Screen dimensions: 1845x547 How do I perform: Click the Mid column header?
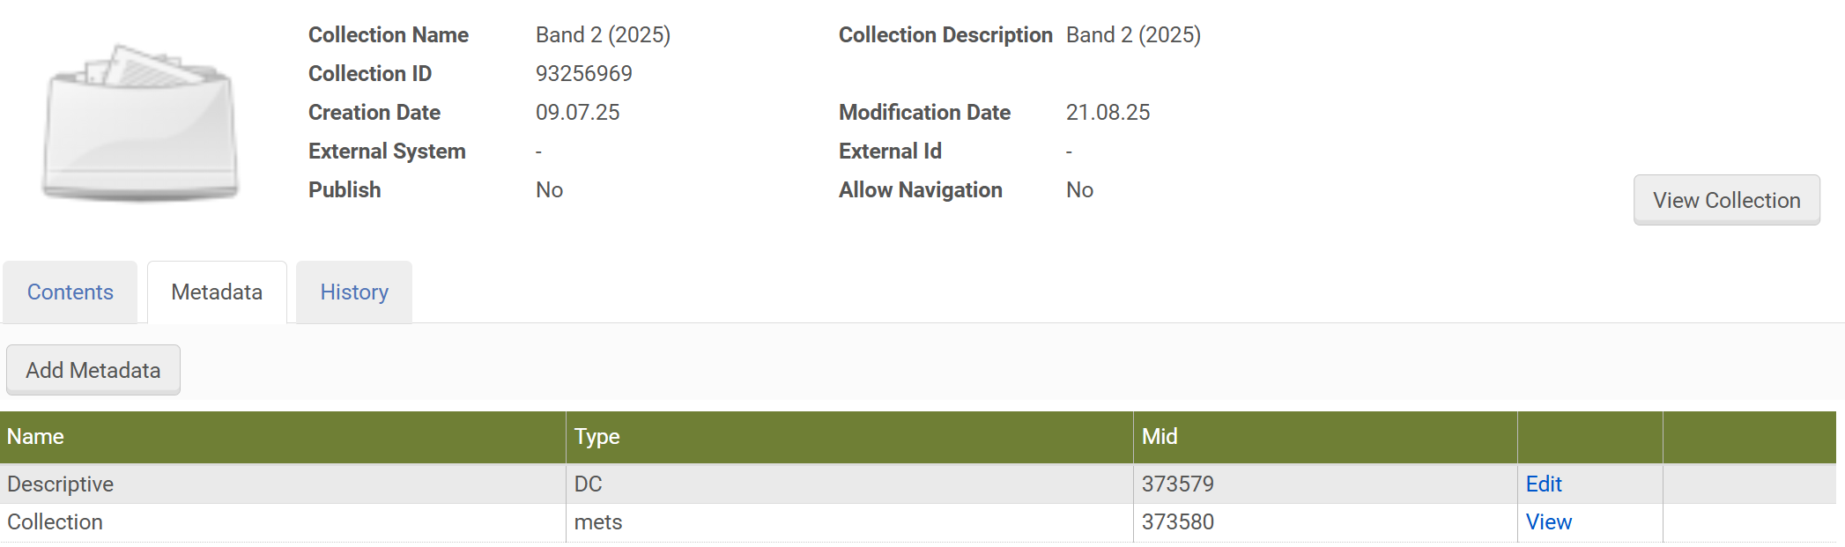(1160, 437)
